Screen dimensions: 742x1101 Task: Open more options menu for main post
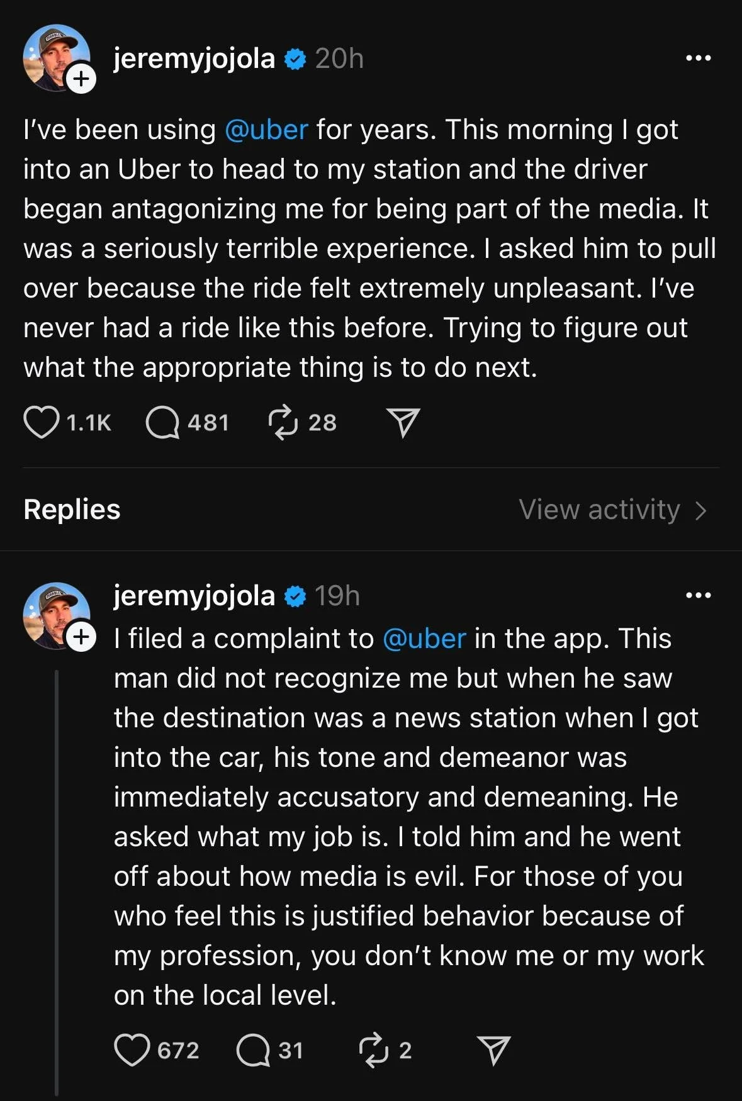[x=698, y=59]
